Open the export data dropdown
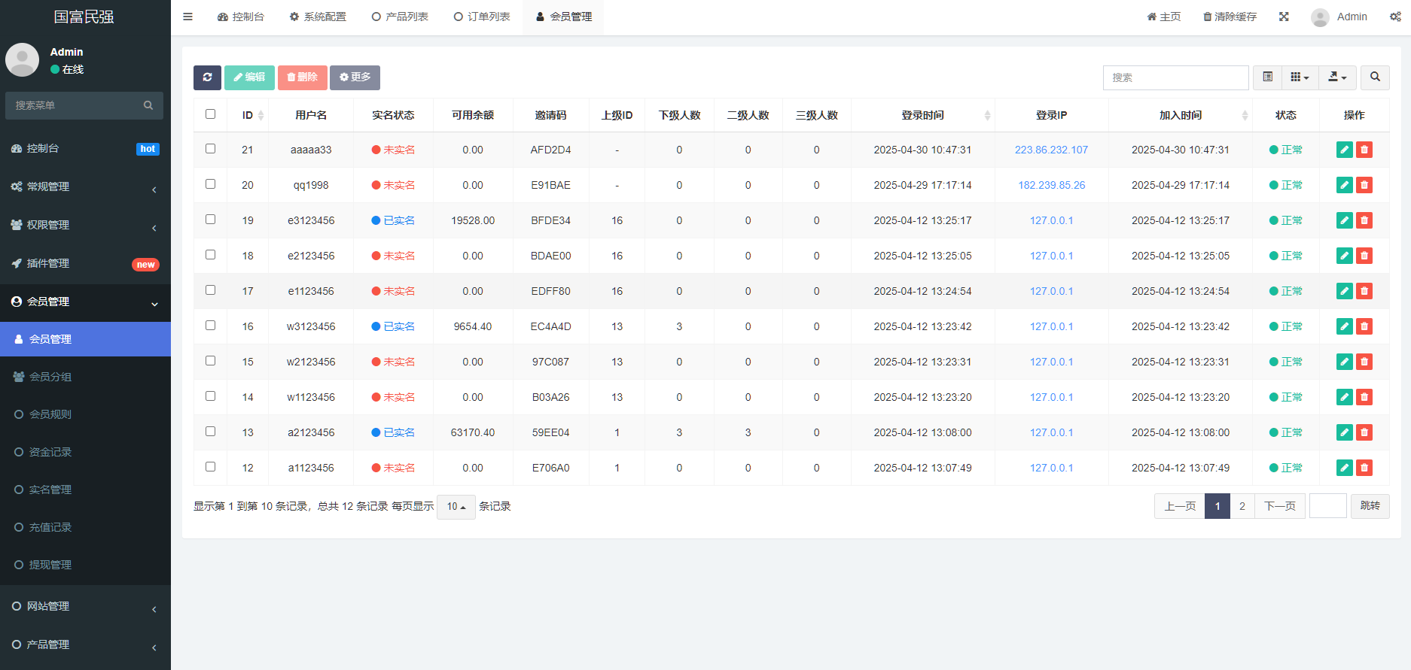The height and width of the screenshot is (670, 1411). (x=1337, y=77)
